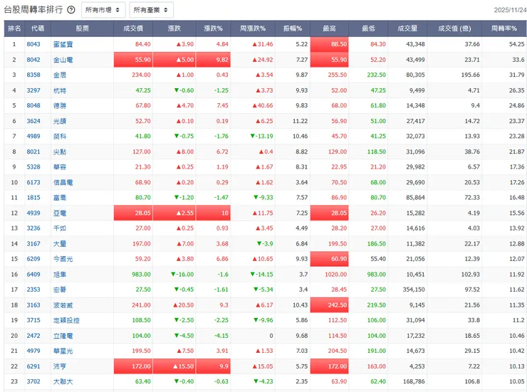Sort by the 漲跌% column header
This screenshot has height=392, width=527.
(213, 28)
